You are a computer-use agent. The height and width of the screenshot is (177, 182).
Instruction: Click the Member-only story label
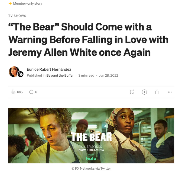(x=28, y=4)
